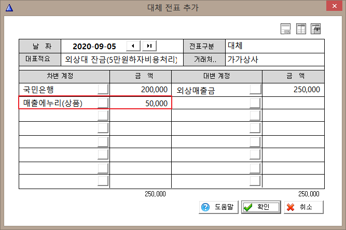Viewport: 346px width, 230px height.
Task: Select the 국민은행 debit account cell
Action: 59,90
